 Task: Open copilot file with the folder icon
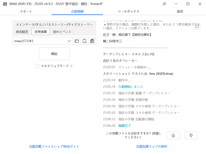(77, 41)
